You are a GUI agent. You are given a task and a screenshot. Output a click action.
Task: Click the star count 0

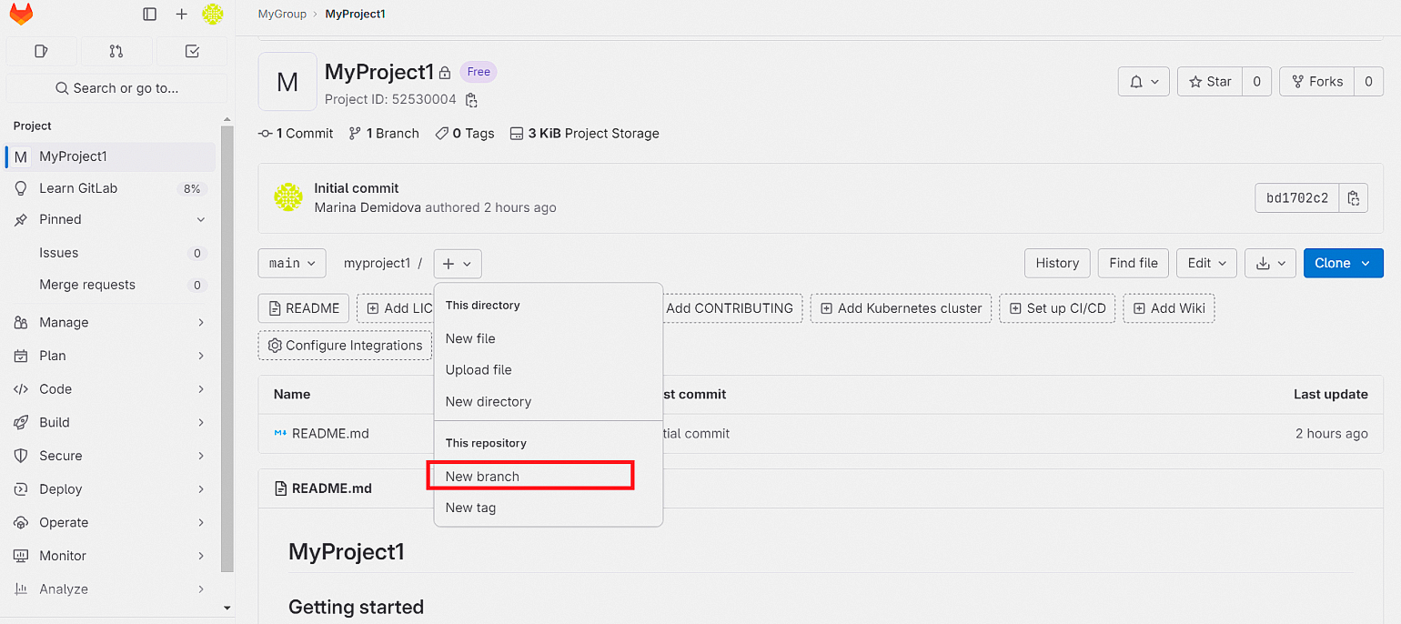click(x=1256, y=82)
